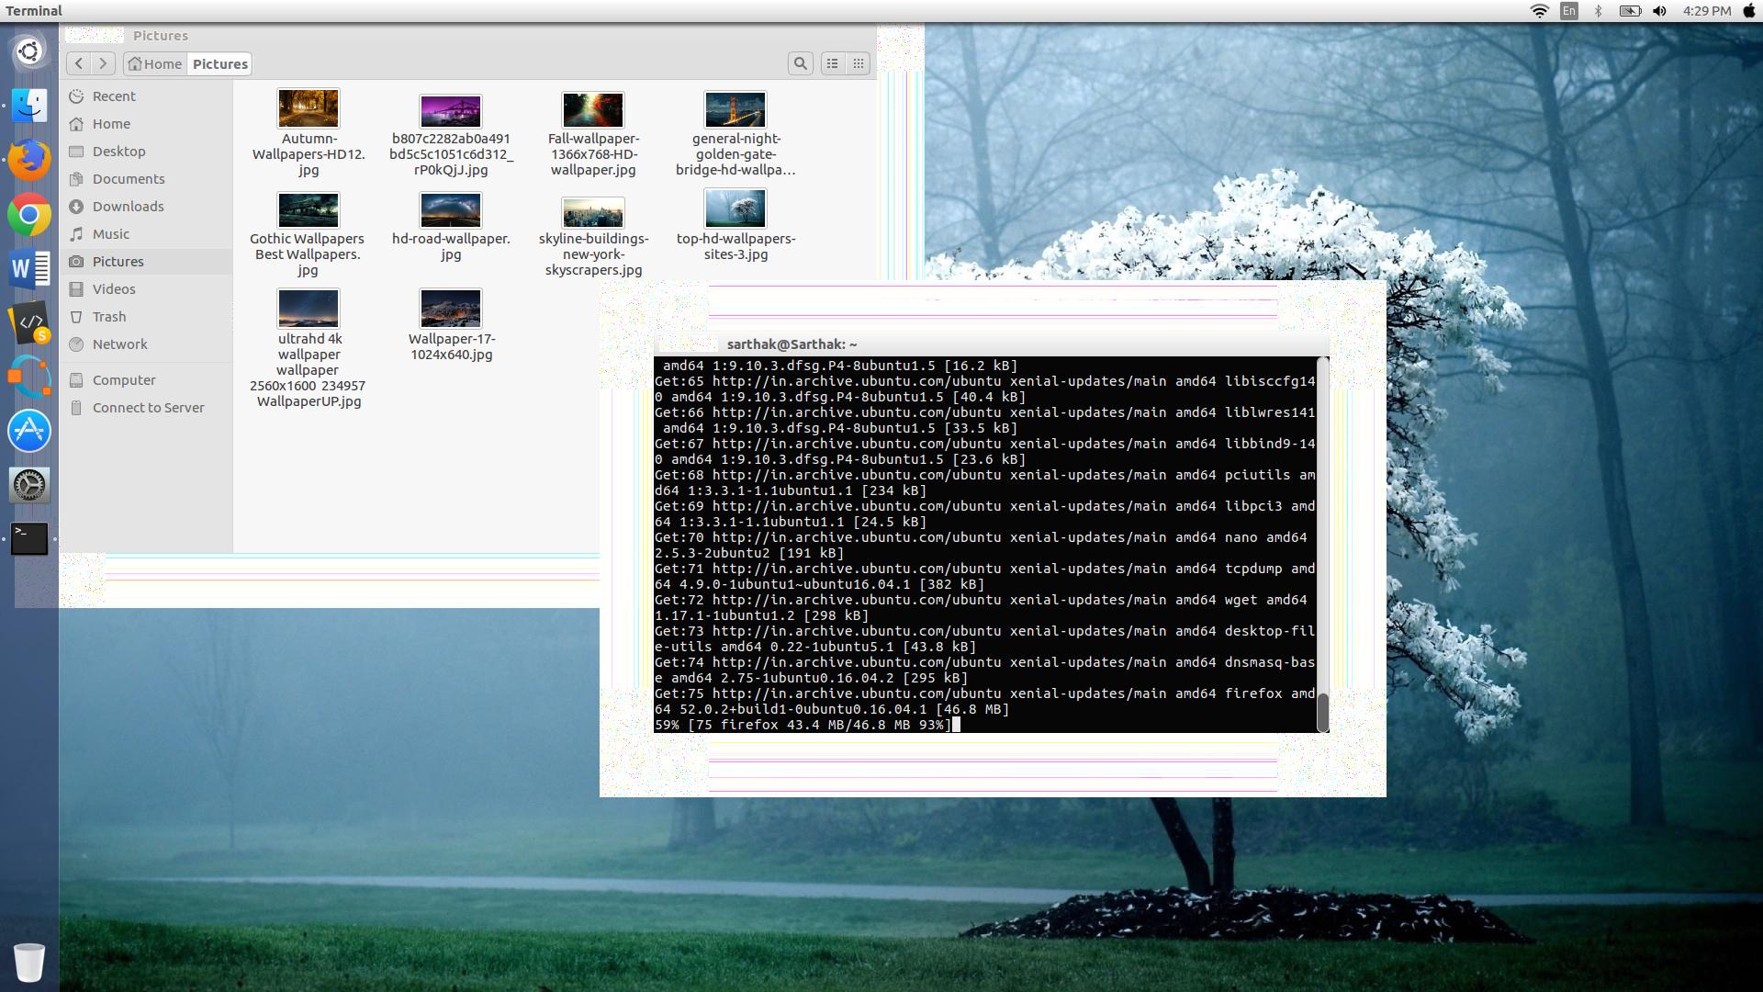This screenshot has height=992, width=1763.
Task: Open System Settings from the dock
Action: pos(29,484)
